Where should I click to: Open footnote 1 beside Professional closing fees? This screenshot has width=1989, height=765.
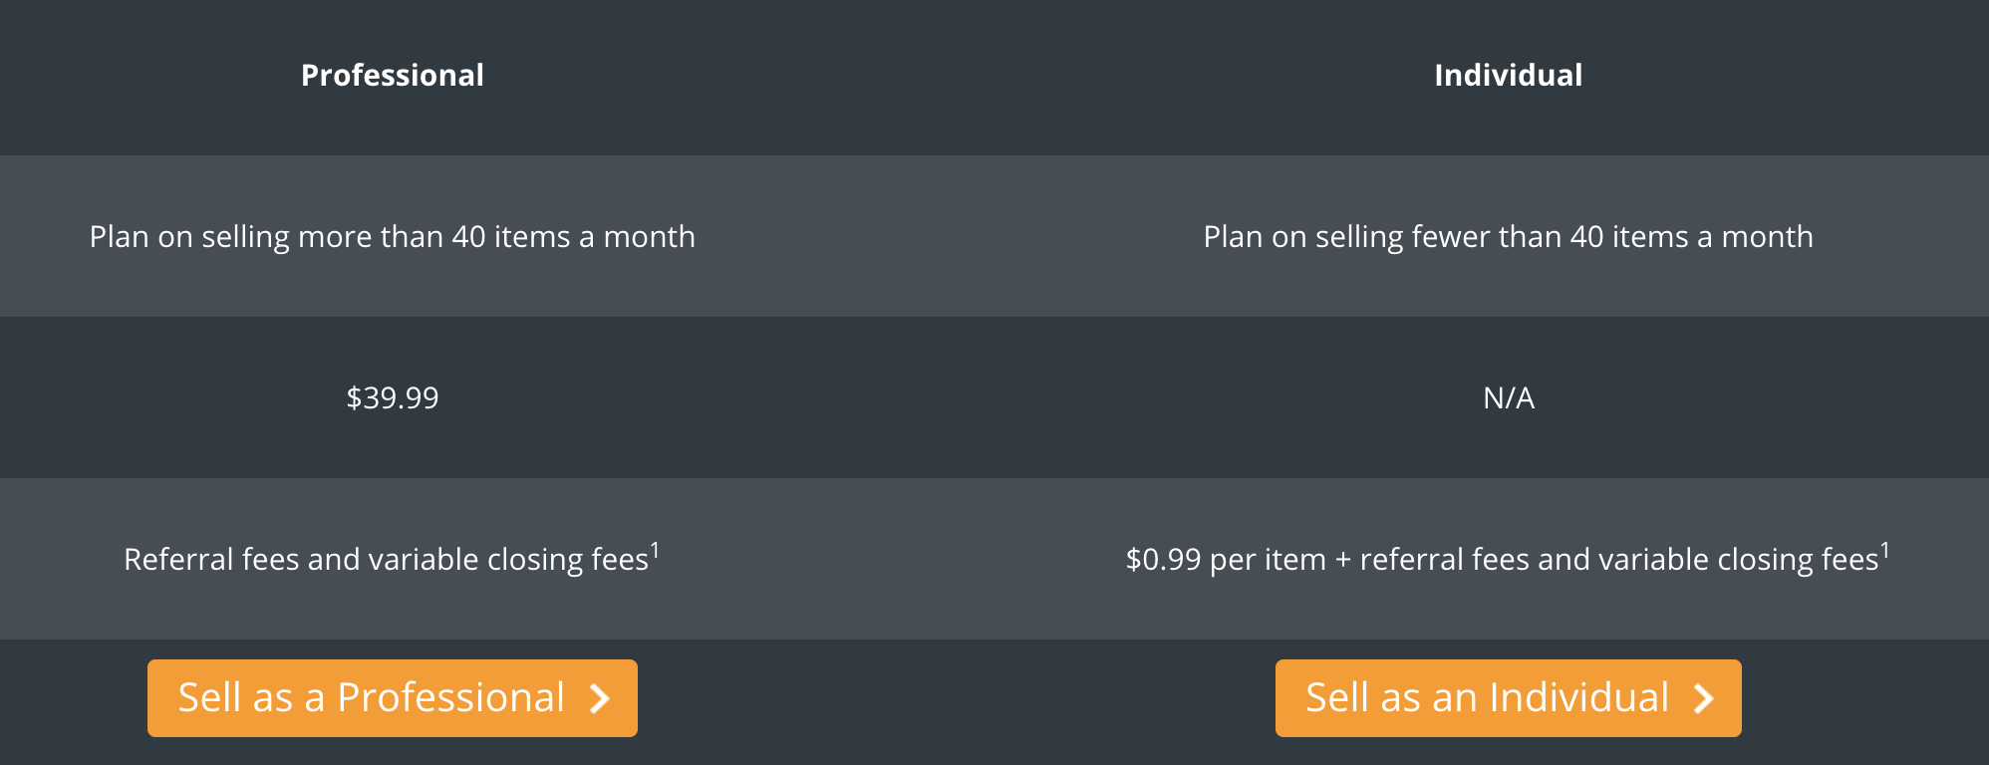click(x=655, y=549)
